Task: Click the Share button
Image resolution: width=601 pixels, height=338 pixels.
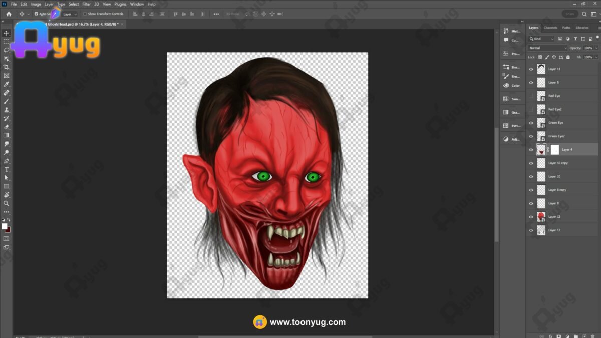Action: (570, 14)
